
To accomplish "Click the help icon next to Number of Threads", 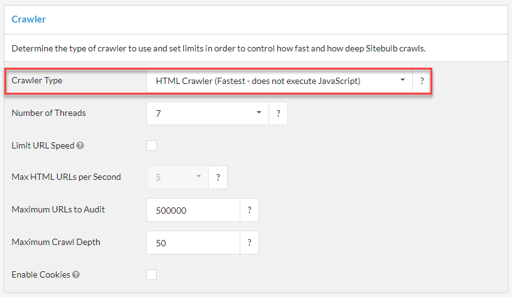I will click(278, 113).
